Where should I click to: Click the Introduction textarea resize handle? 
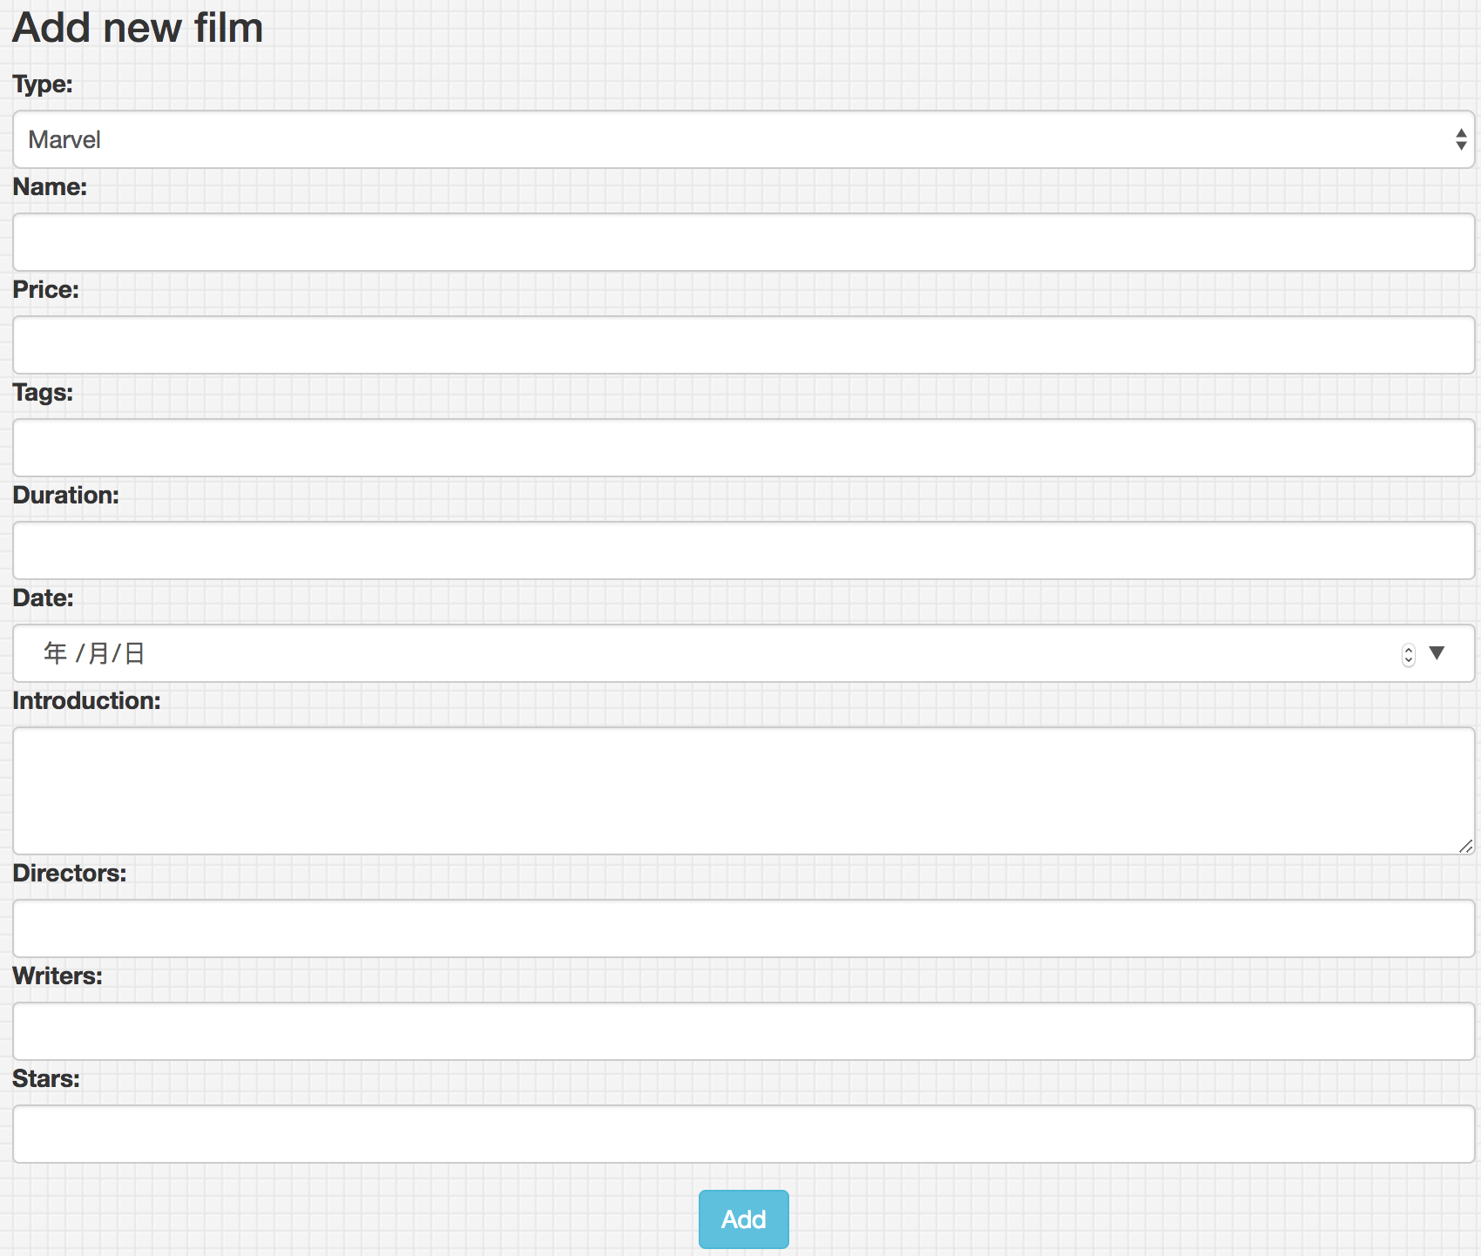tap(1465, 846)
